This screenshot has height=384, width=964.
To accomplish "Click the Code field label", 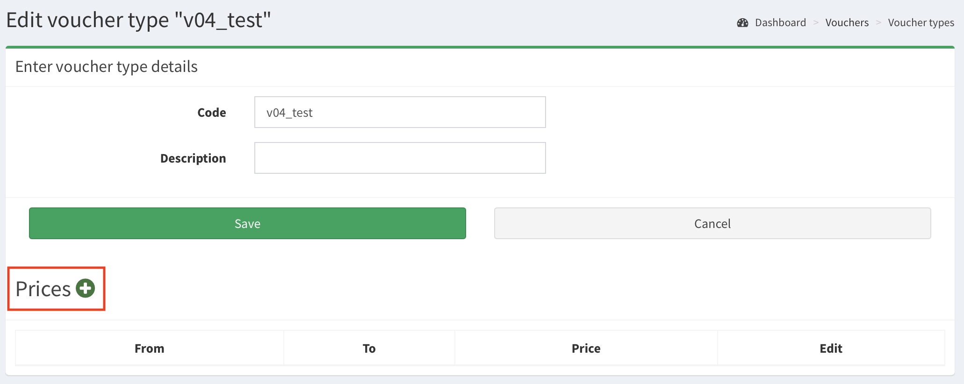I will click(x=211, y=113).
